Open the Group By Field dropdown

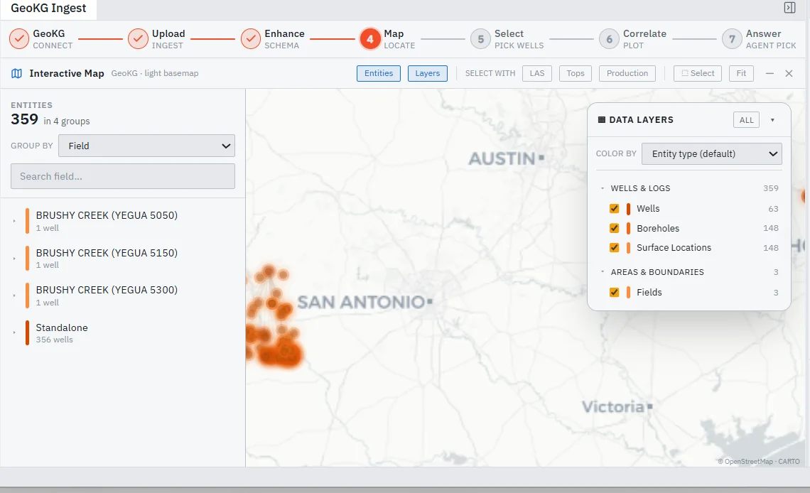coord(146,146)
